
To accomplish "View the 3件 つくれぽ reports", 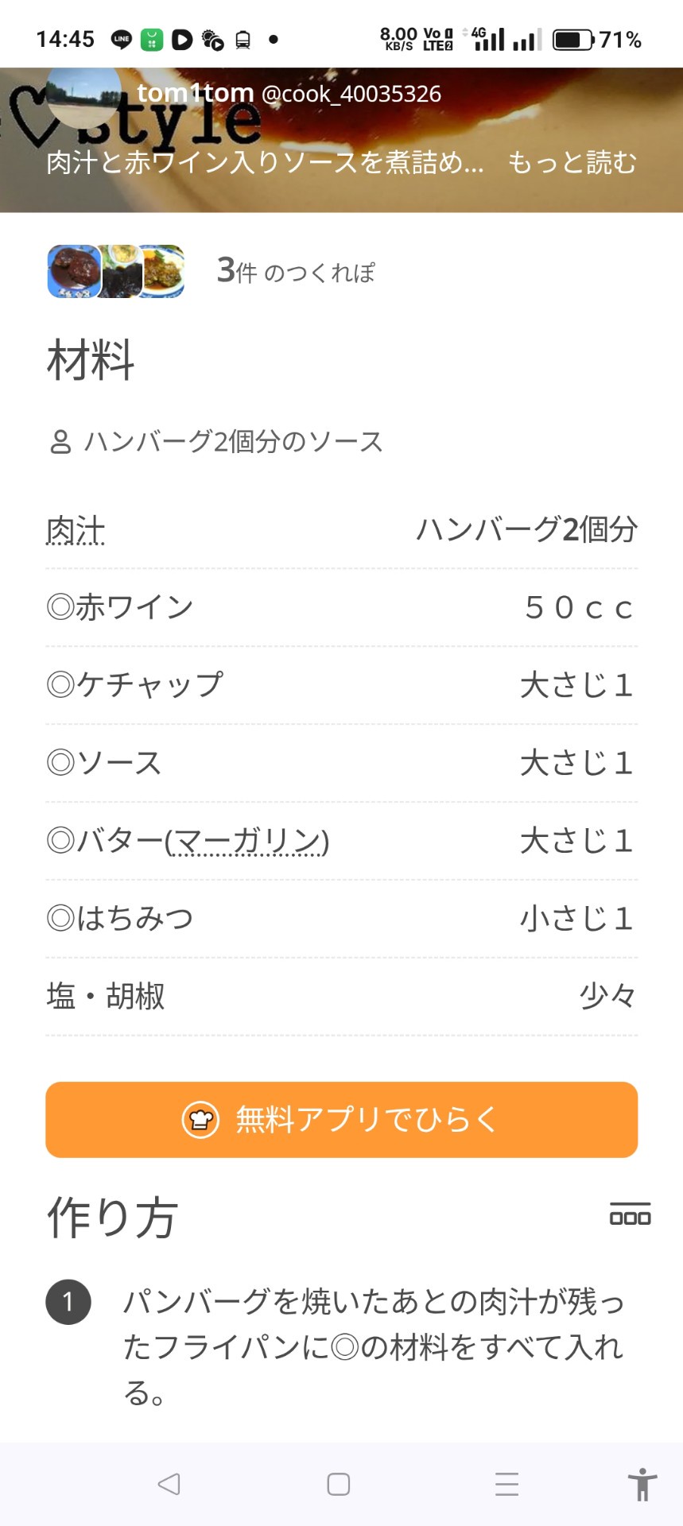I will pyautogui.click(x=295, y=272).
